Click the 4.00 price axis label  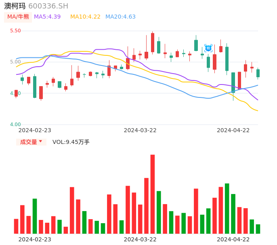point(15,125)
